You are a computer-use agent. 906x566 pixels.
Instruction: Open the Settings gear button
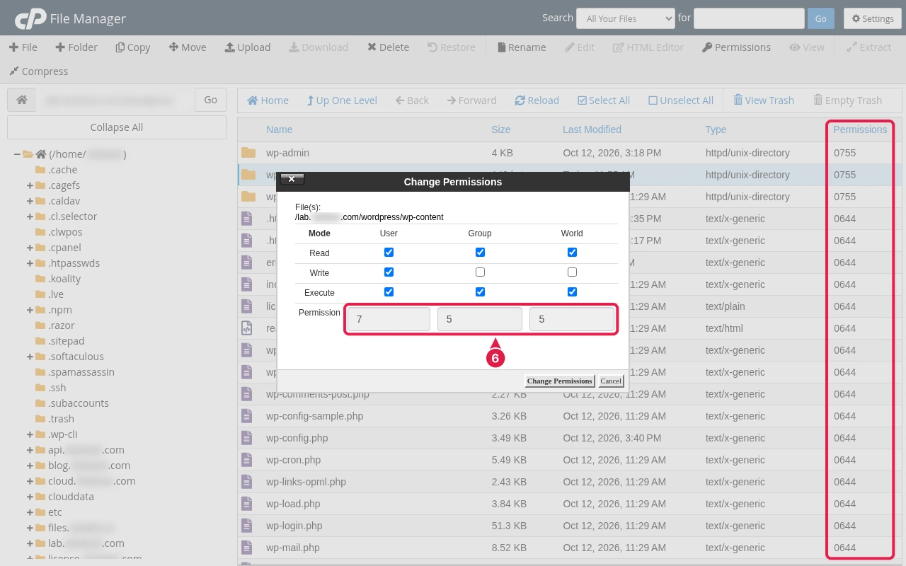[873, 18]
